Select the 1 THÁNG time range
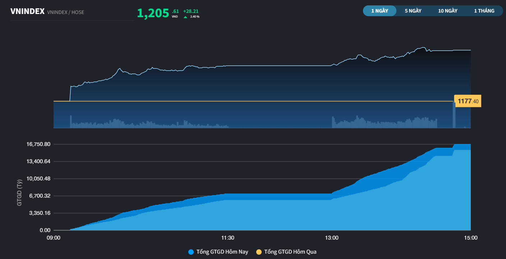Image resolution: width=506 pixels, height=259 pixels. (x=484, y=11)
